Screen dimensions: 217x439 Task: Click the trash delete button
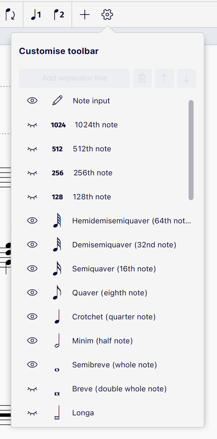click(142, 78)
